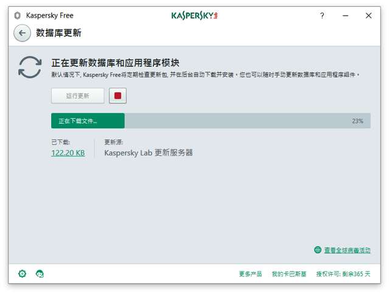The height and width of the screenshot is (294, 389).
Task: Open settings via the gear icon
Action: coord(22,273)
